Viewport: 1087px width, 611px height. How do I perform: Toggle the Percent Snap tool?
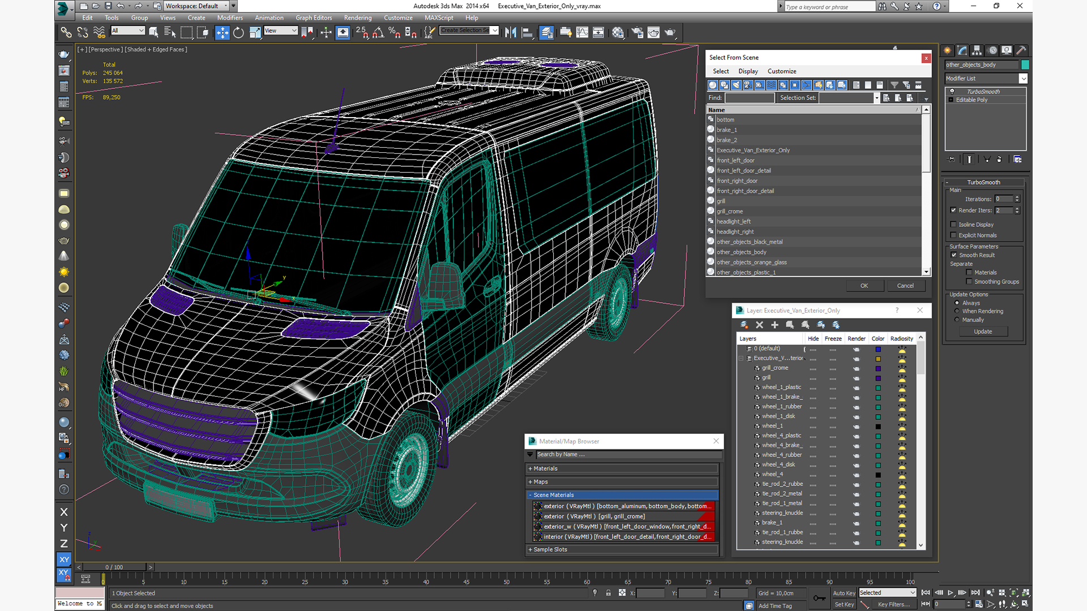(395, 32)
